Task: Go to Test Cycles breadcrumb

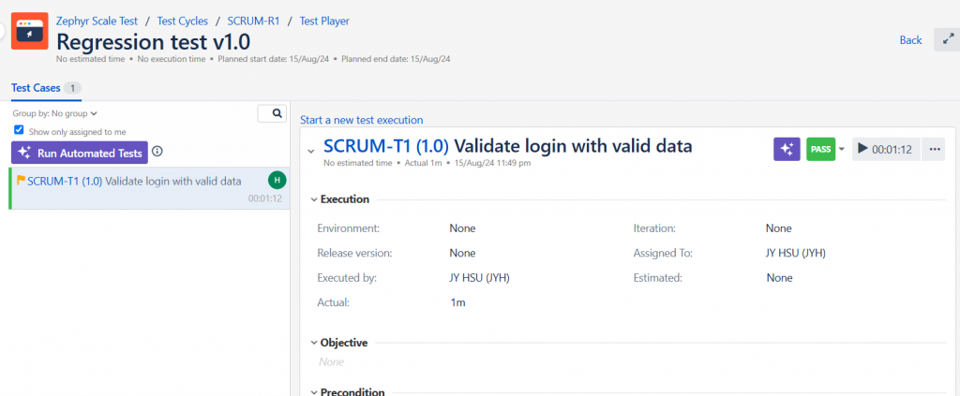Action: click(x=183, y=21)
